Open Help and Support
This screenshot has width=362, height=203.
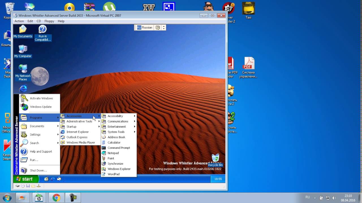pos(39,151)
